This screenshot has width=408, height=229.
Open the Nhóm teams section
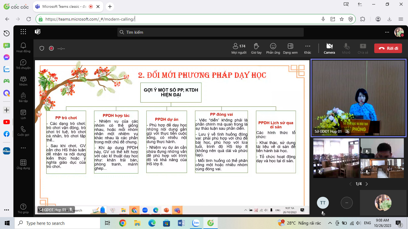23,81
